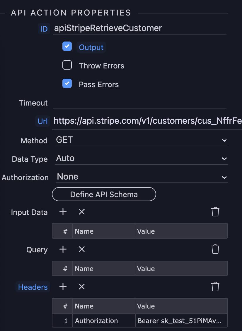242x331 pixels.
Task: Select the Authorization Bearer header value cell
Action: click(181, 320)
